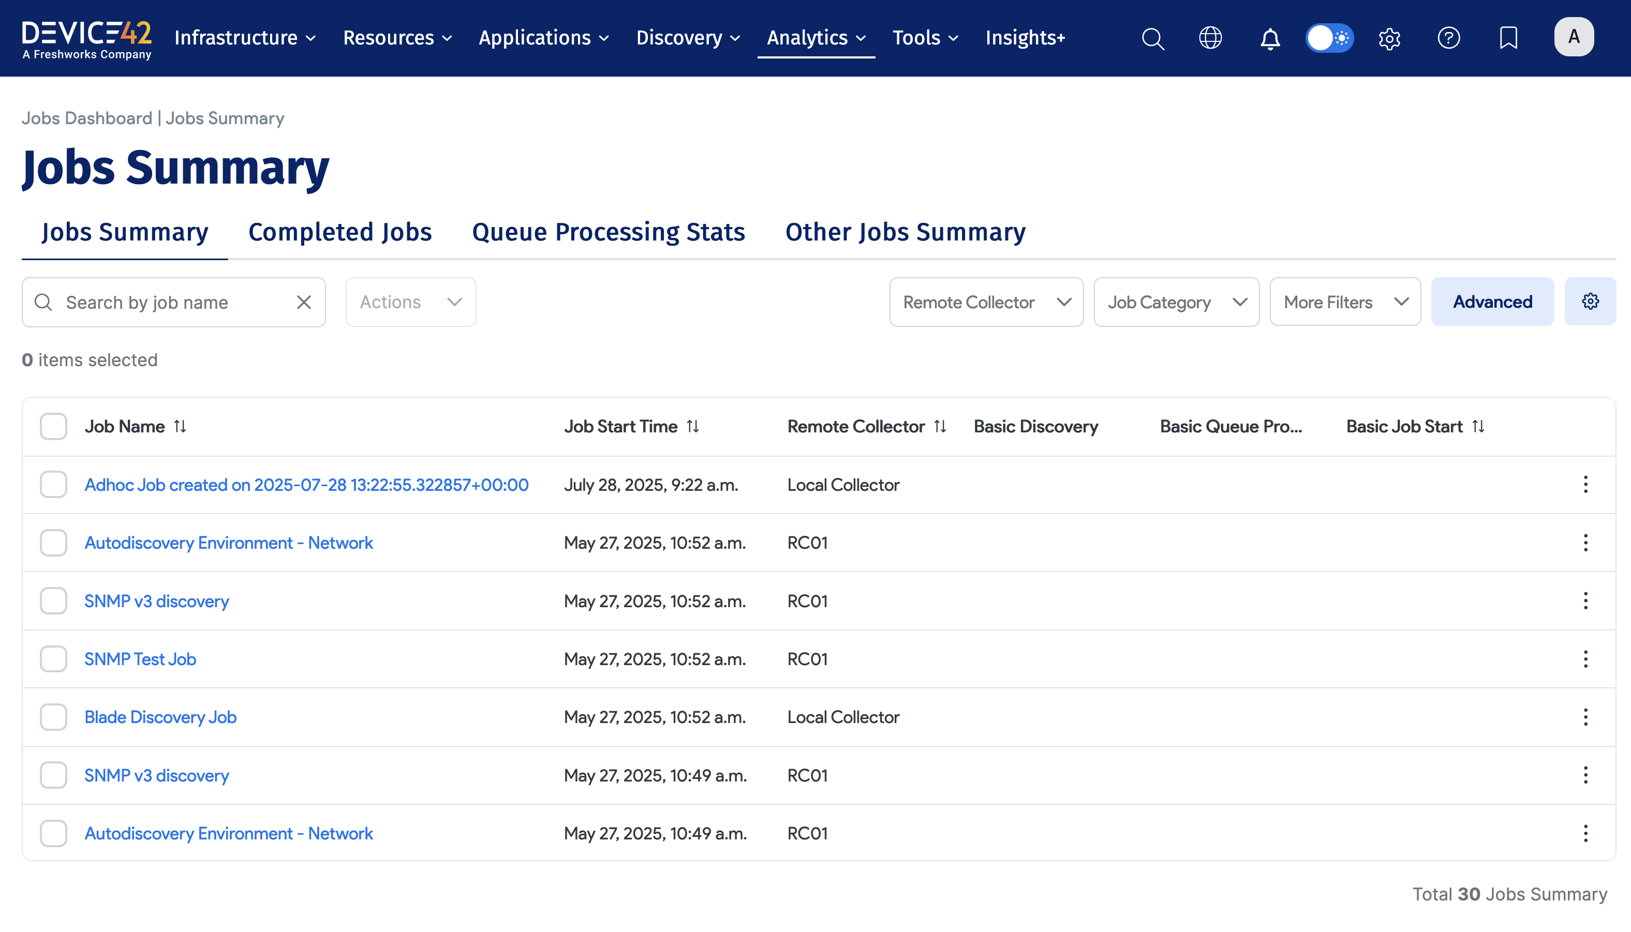Screen dimensions: 1631x932
Task: Open the help question mark icon
Action: pos(1448,38)
